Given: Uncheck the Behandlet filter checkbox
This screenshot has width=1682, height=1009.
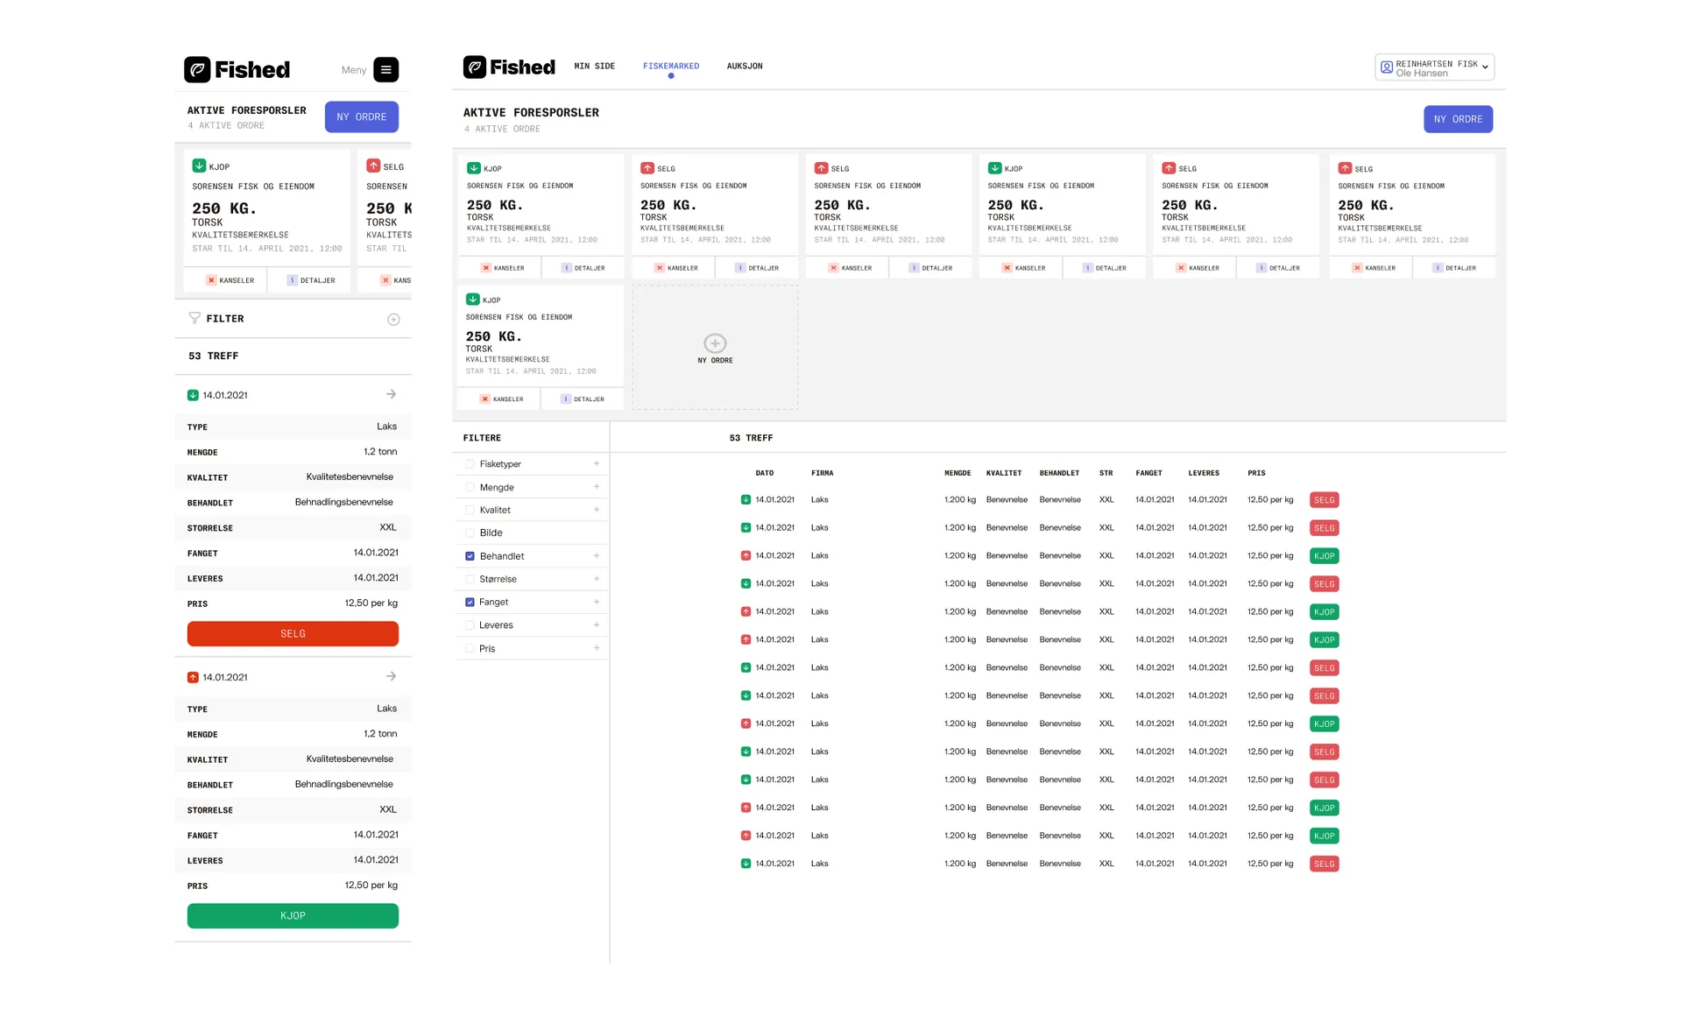Looking at the screenshot, I should (470, 556).
